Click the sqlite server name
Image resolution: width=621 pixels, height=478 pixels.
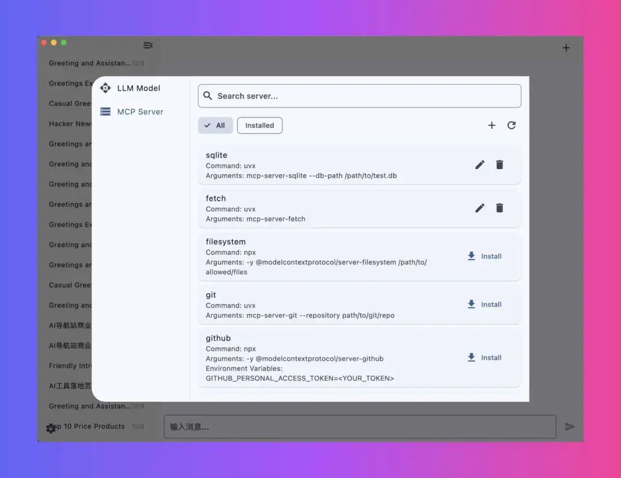point(216,155)
